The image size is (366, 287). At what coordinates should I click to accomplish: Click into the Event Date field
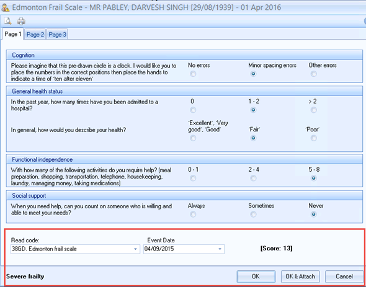coord(180,249)
